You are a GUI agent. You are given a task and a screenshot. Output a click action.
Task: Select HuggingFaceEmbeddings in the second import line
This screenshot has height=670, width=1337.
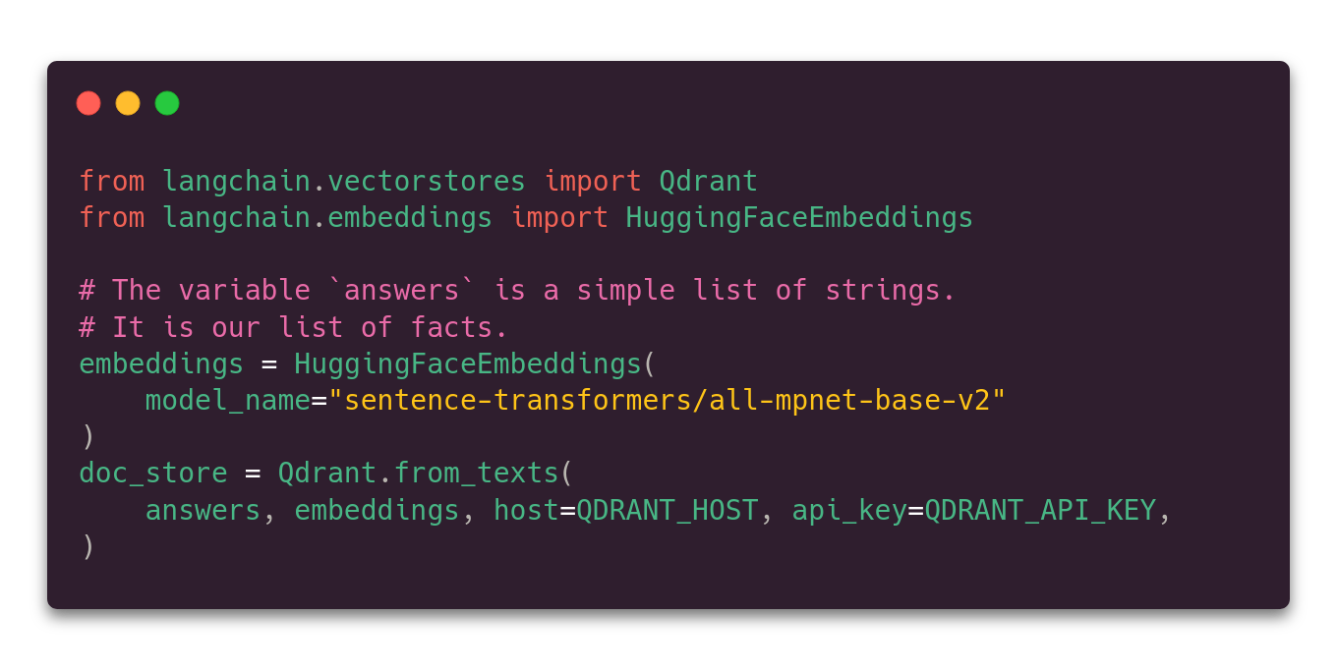799,218
